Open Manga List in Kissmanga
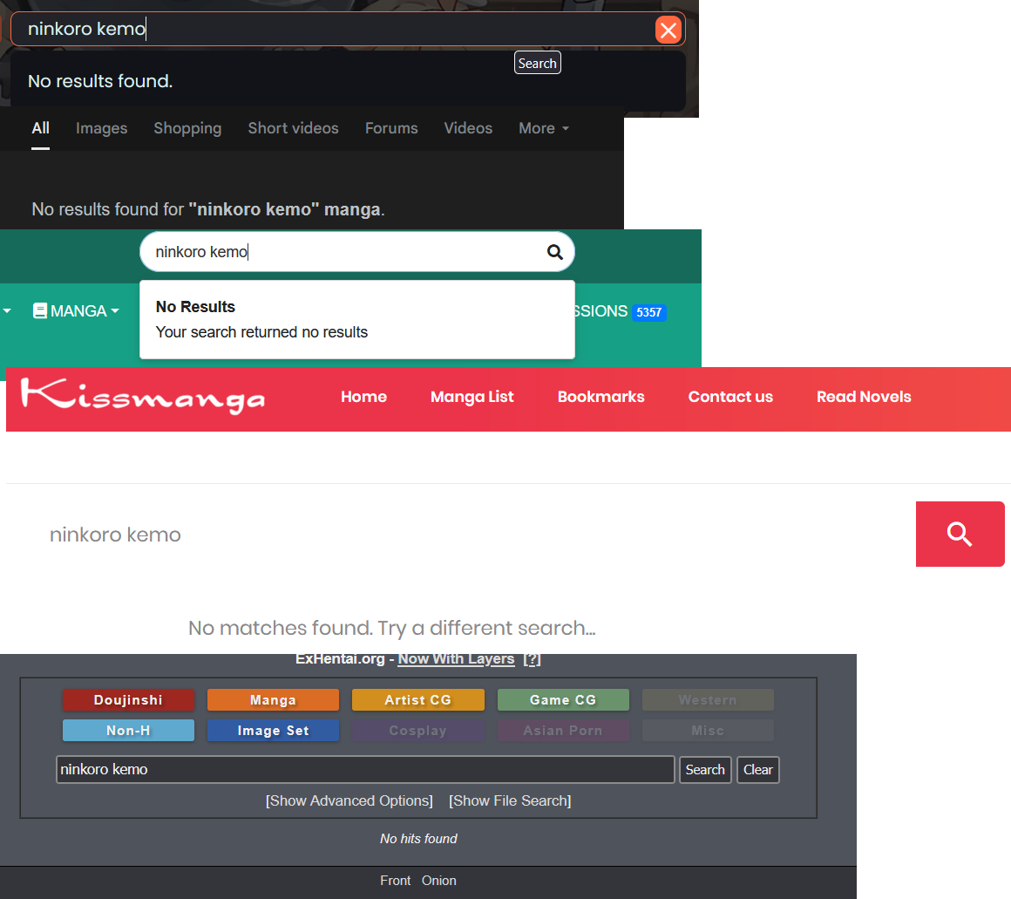This screenshot has height=899, width=1011. click(x=472, y=397)
